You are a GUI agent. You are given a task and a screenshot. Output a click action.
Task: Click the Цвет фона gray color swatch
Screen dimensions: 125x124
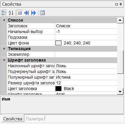tap(58, 43)
